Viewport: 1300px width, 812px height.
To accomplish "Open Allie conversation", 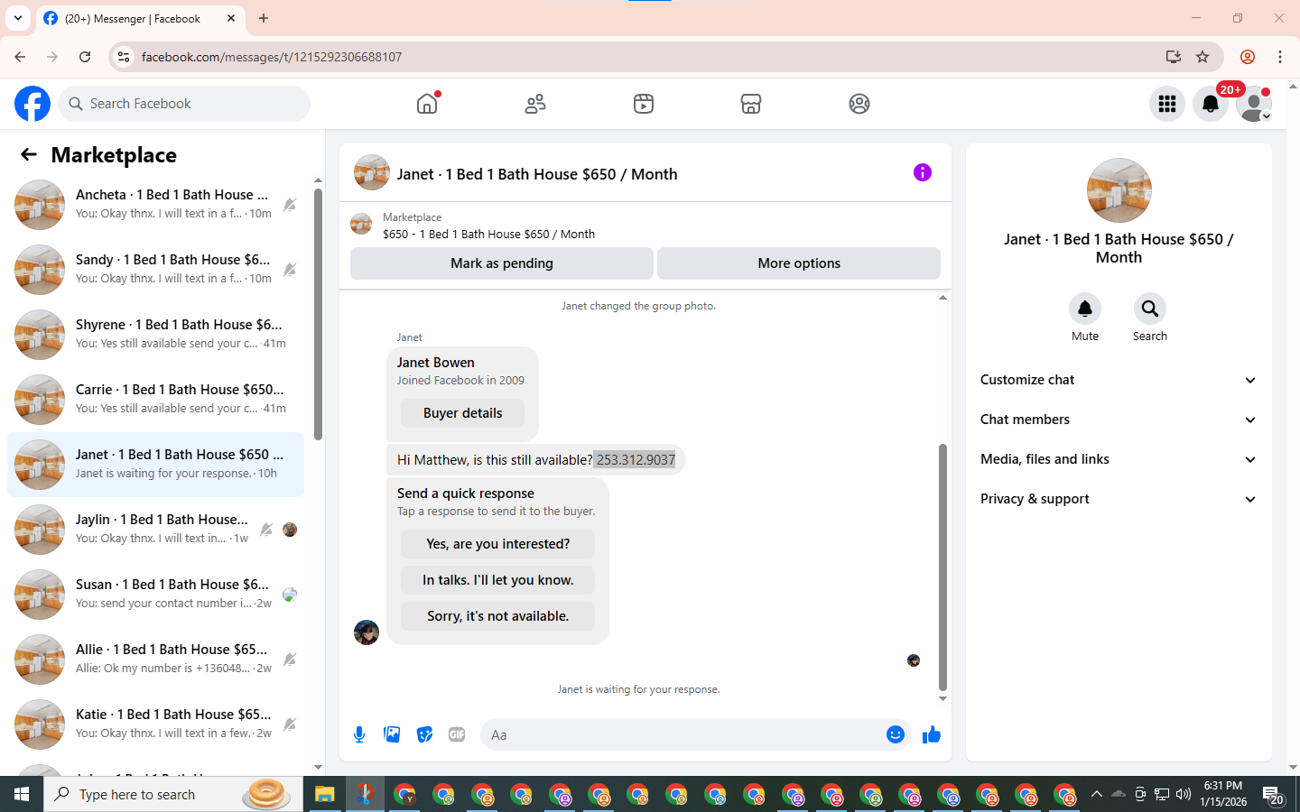I will point(155,660).
